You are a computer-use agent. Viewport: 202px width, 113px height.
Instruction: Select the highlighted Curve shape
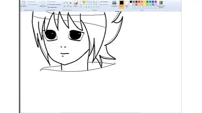click(84, 2)
